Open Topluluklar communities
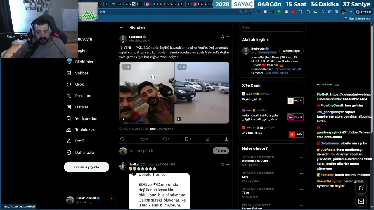This screenshot has width=374, height=210. [81, 130]
